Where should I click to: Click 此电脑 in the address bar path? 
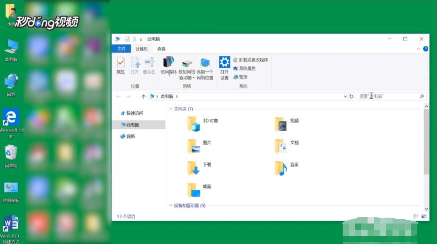(167, 97)
